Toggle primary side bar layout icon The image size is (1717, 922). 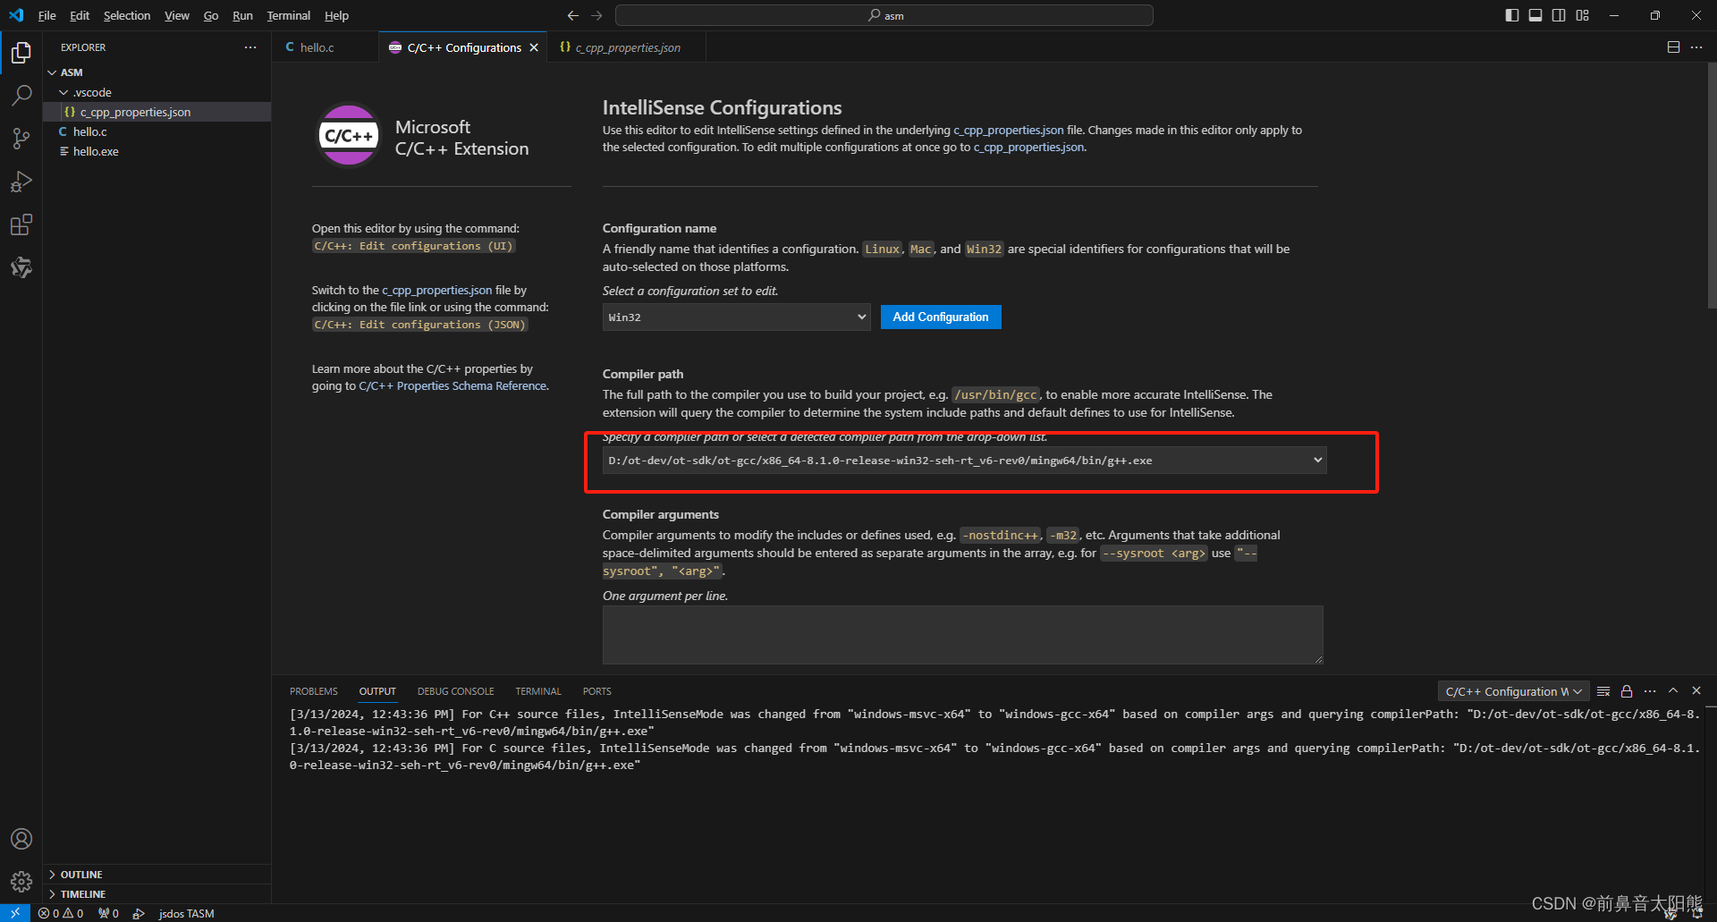coord(1511,15)
